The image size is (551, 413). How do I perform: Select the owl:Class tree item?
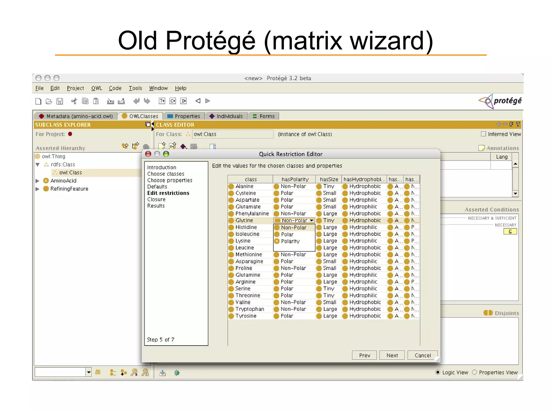[70, 173]
